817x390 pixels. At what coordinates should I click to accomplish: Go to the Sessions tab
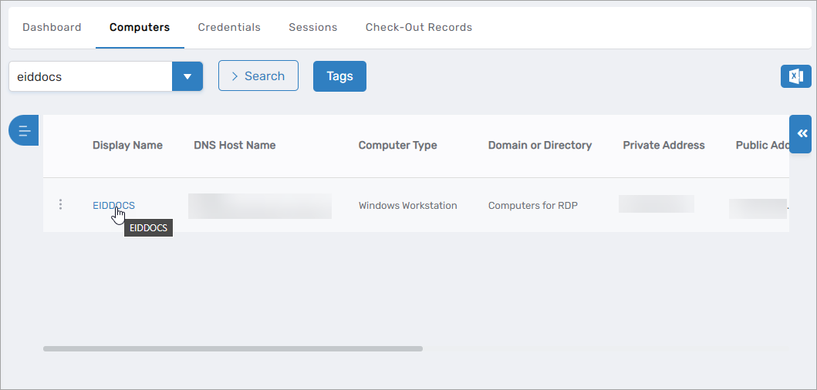click(313, 28)
